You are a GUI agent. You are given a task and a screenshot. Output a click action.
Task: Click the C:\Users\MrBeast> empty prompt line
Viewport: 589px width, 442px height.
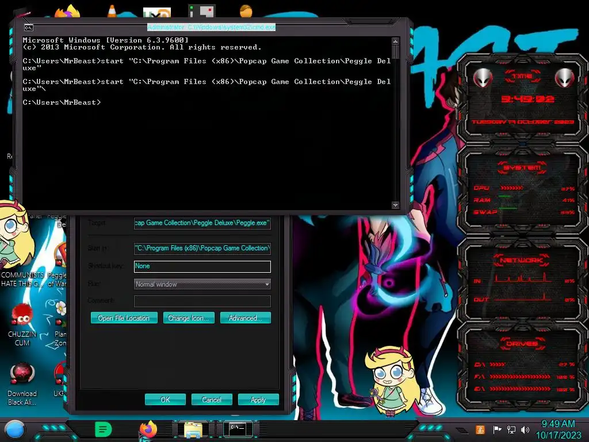point(62,102)
